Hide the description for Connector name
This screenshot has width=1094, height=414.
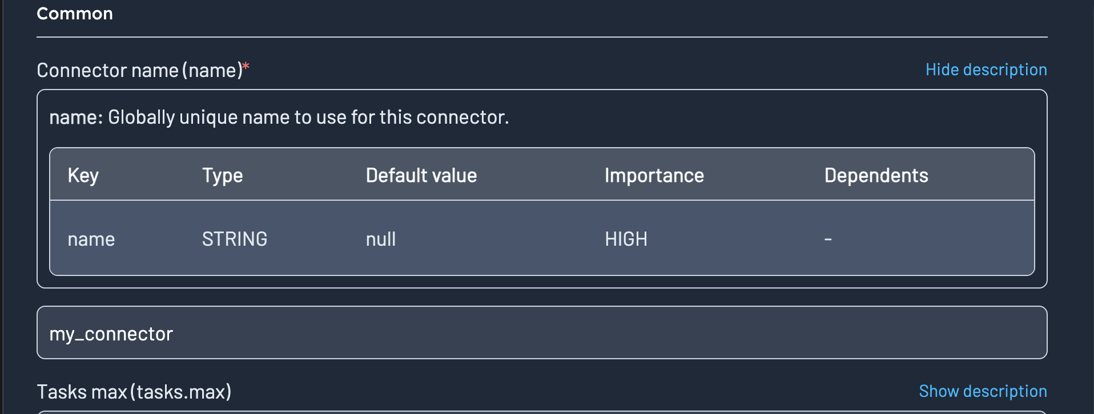click(986, 70)
